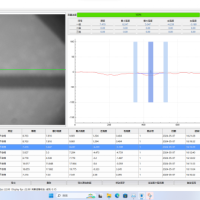Select the active measurement app taskbar icon
Screen dimensions: 200x200
click(x=141, y=195)
